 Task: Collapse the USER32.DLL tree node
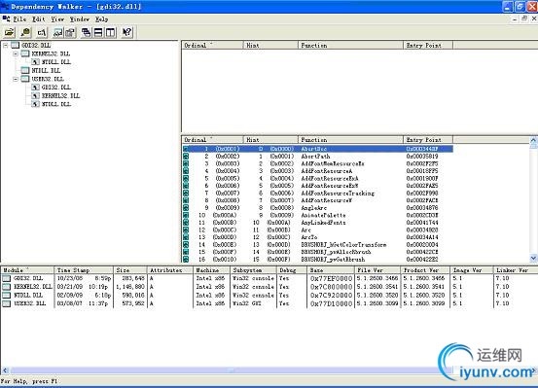pyautogui.click(x=16, y=79)
